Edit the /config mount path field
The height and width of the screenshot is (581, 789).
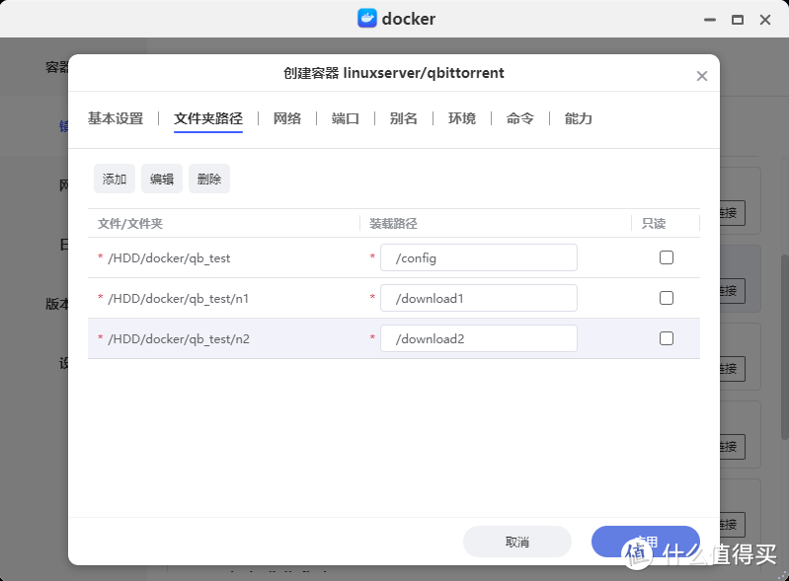(479, 257)
